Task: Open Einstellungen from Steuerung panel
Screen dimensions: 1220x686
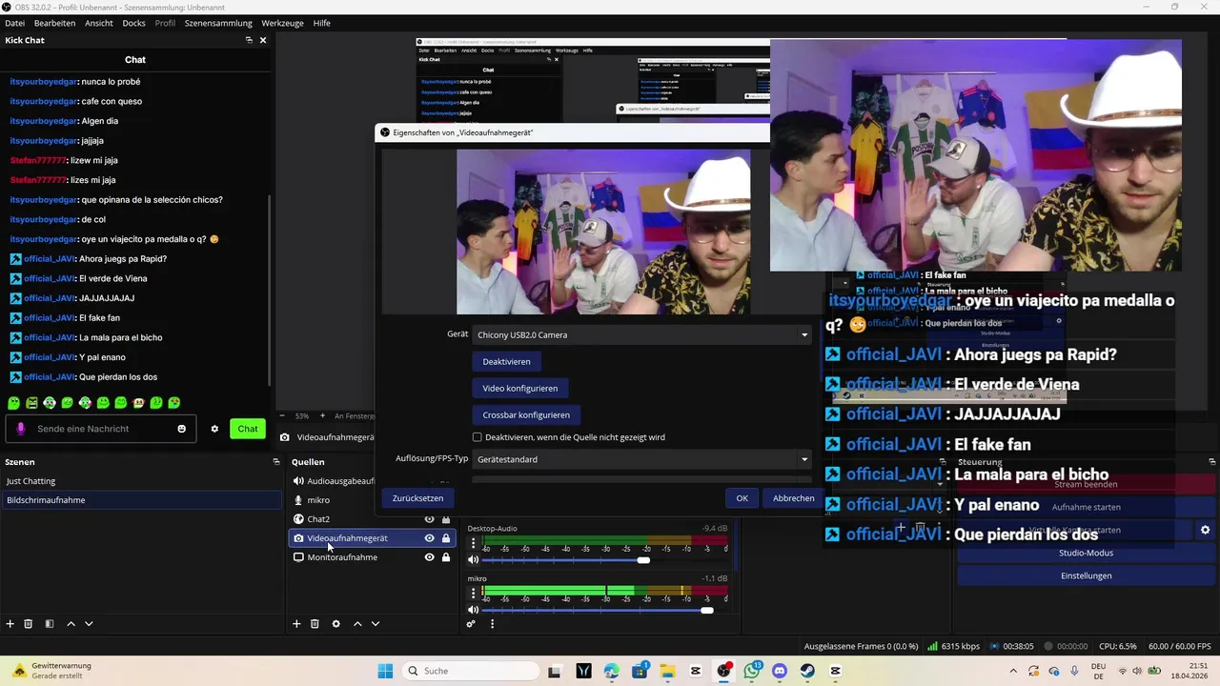Action: point(1086,575)
